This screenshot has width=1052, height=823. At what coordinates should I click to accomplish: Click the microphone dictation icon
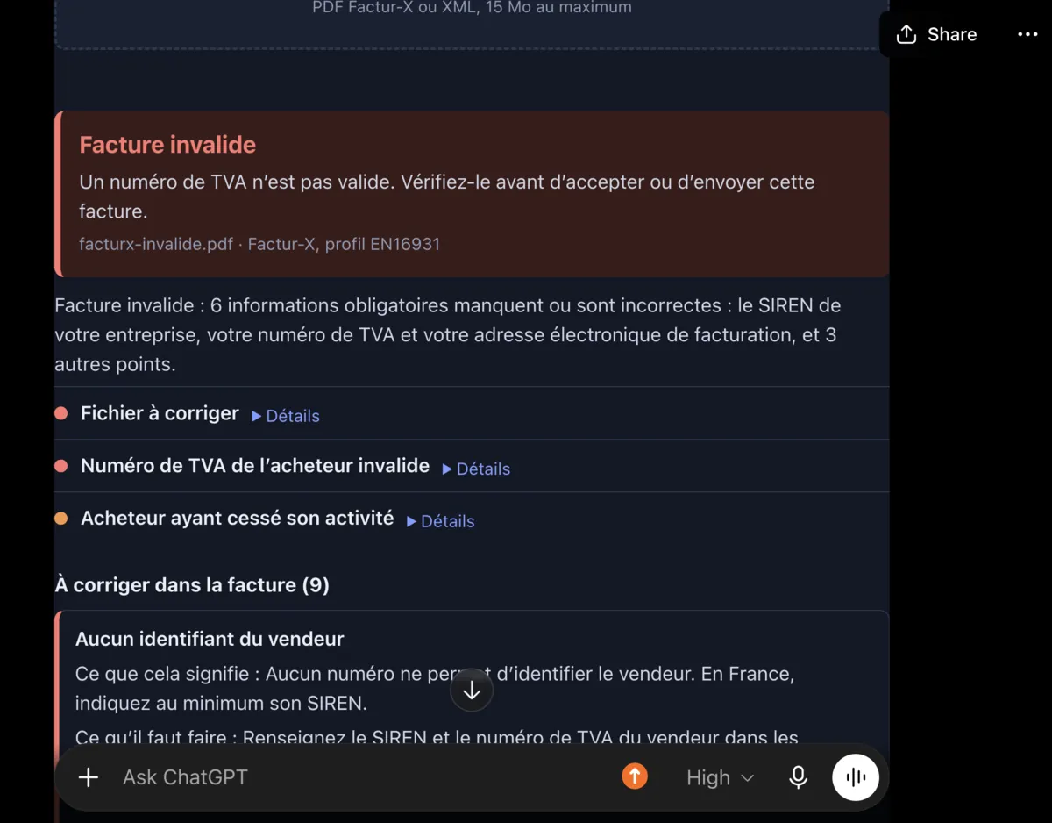point(798,777)
